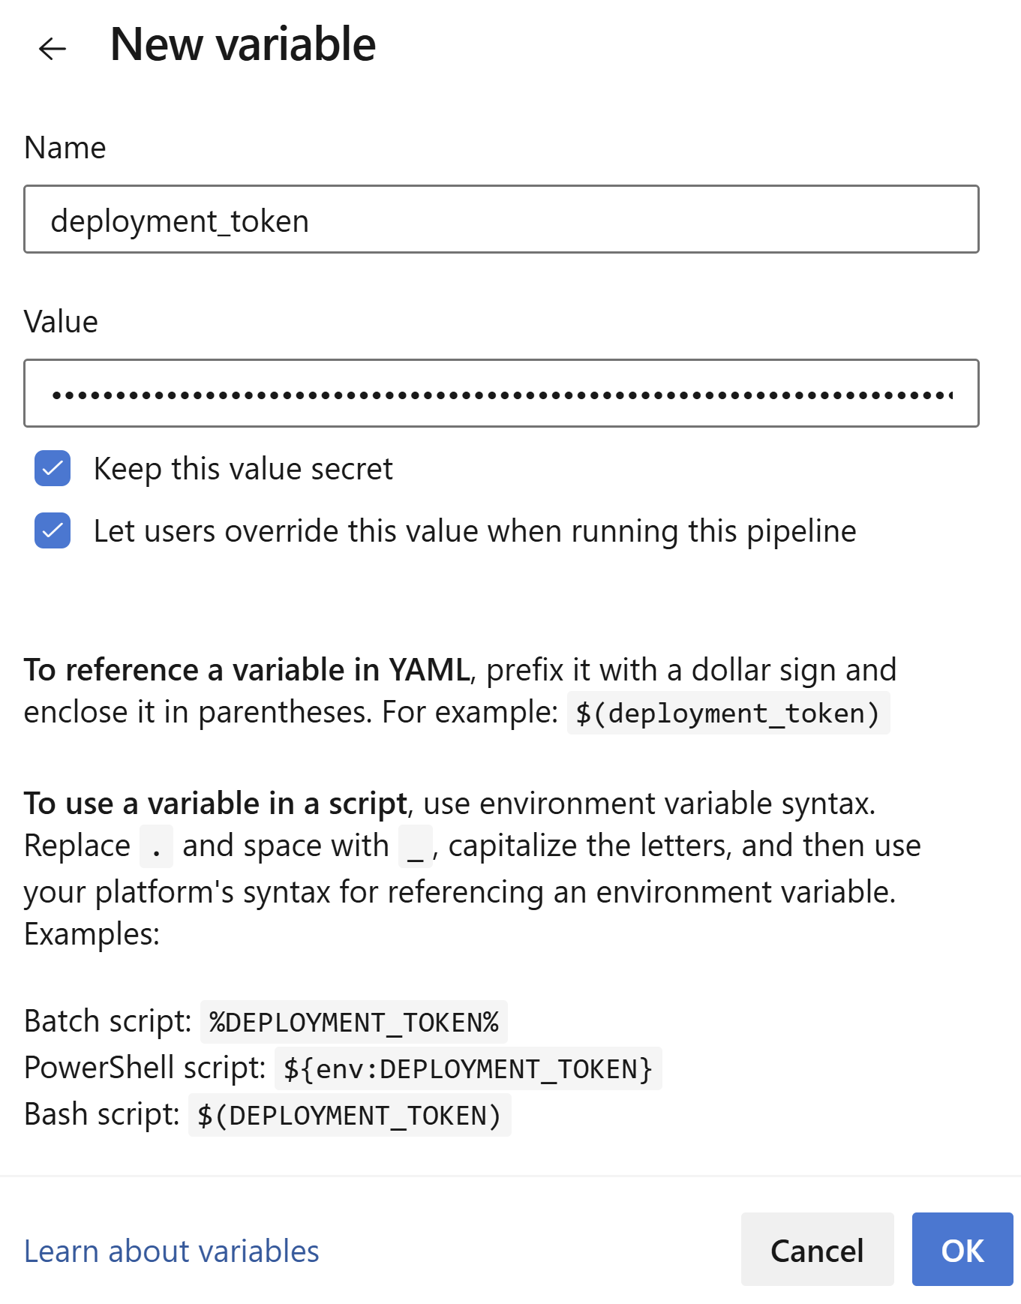The image size is (1021, 1304).
Task: Cancel the new variable dialog
Action: [x=817, y=1249]
